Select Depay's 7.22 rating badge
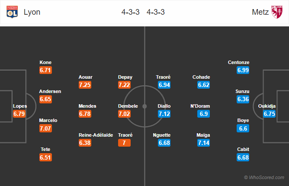Image resolution: width=289 pixels, height=186 pixels. click(125, 85)
